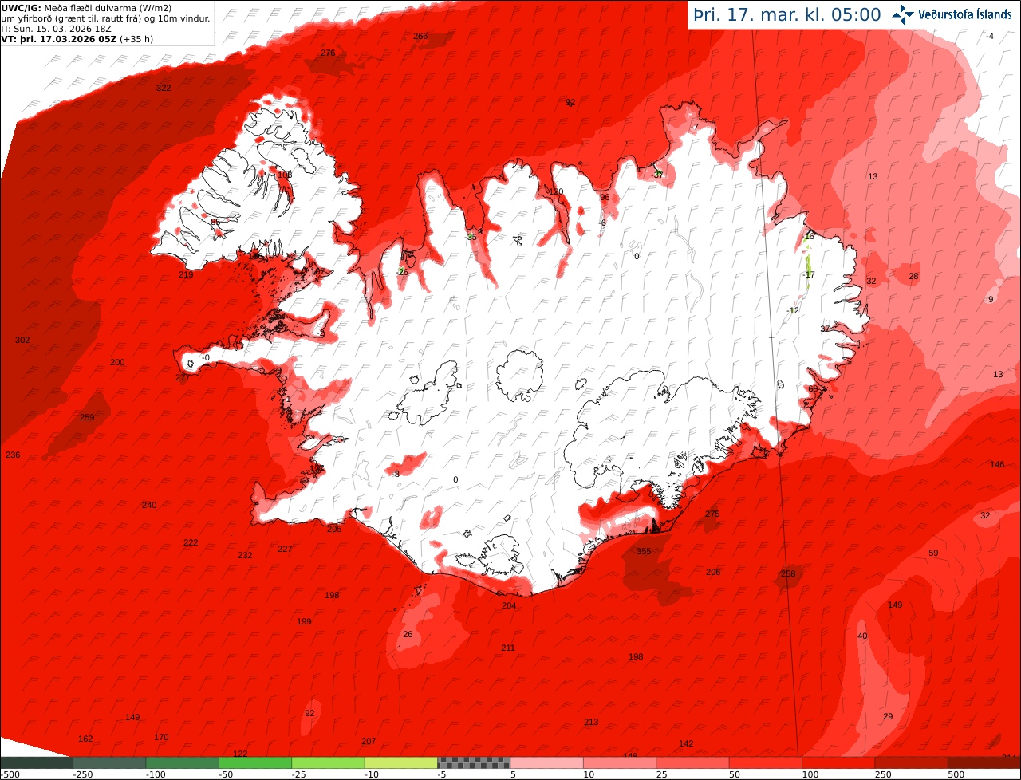Viewport: 1021px width, 780px height.
Task: Click the 236 flux value on the map
Action: [13, 455]
